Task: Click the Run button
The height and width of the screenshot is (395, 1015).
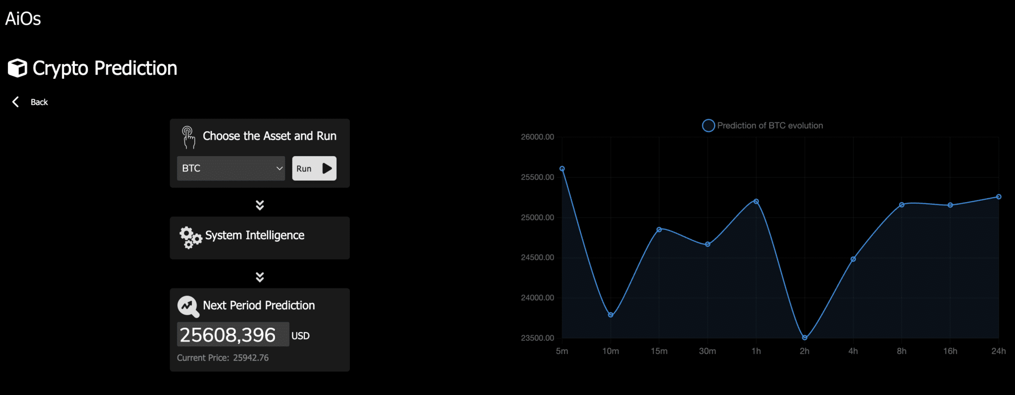Action: (314, 169)
